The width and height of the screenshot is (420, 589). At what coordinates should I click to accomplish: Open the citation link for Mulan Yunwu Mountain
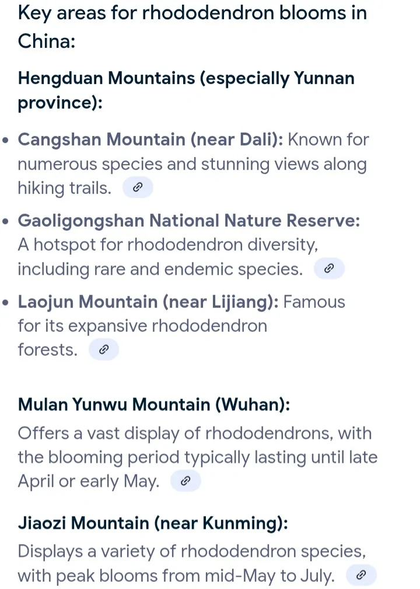click(185, 481)
